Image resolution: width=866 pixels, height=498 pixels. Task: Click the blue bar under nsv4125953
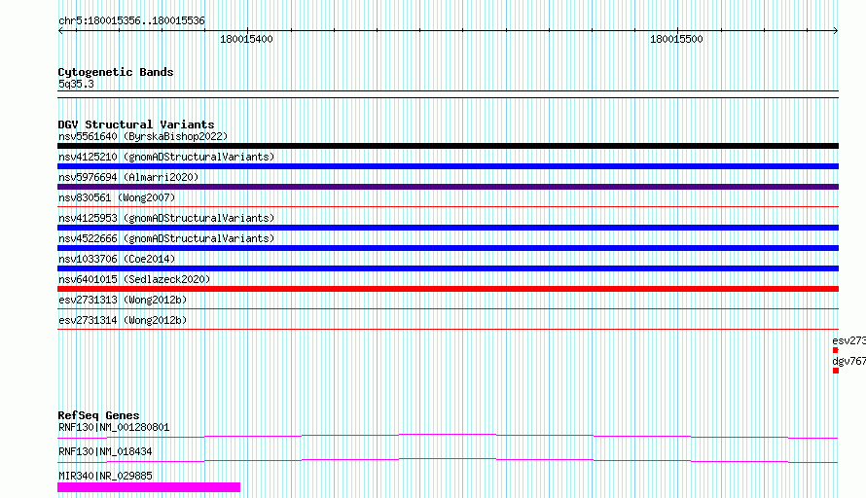pyautogui.click(x=448, y=228)
